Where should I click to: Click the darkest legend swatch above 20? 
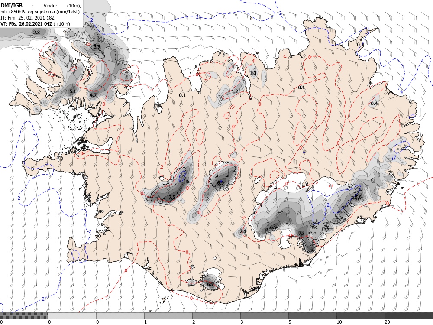click(409, 315)
